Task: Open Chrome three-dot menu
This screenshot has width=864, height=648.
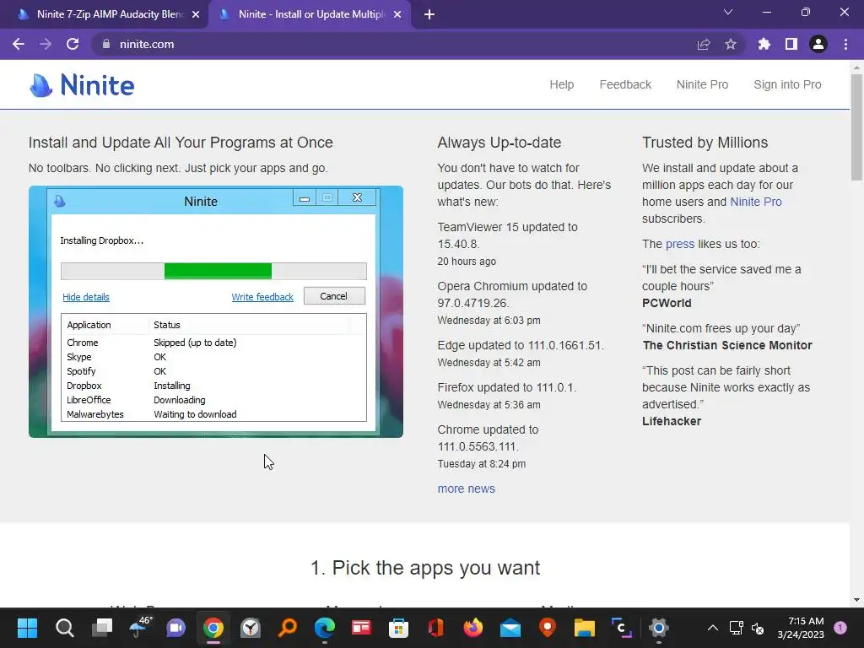Action: 845,44
